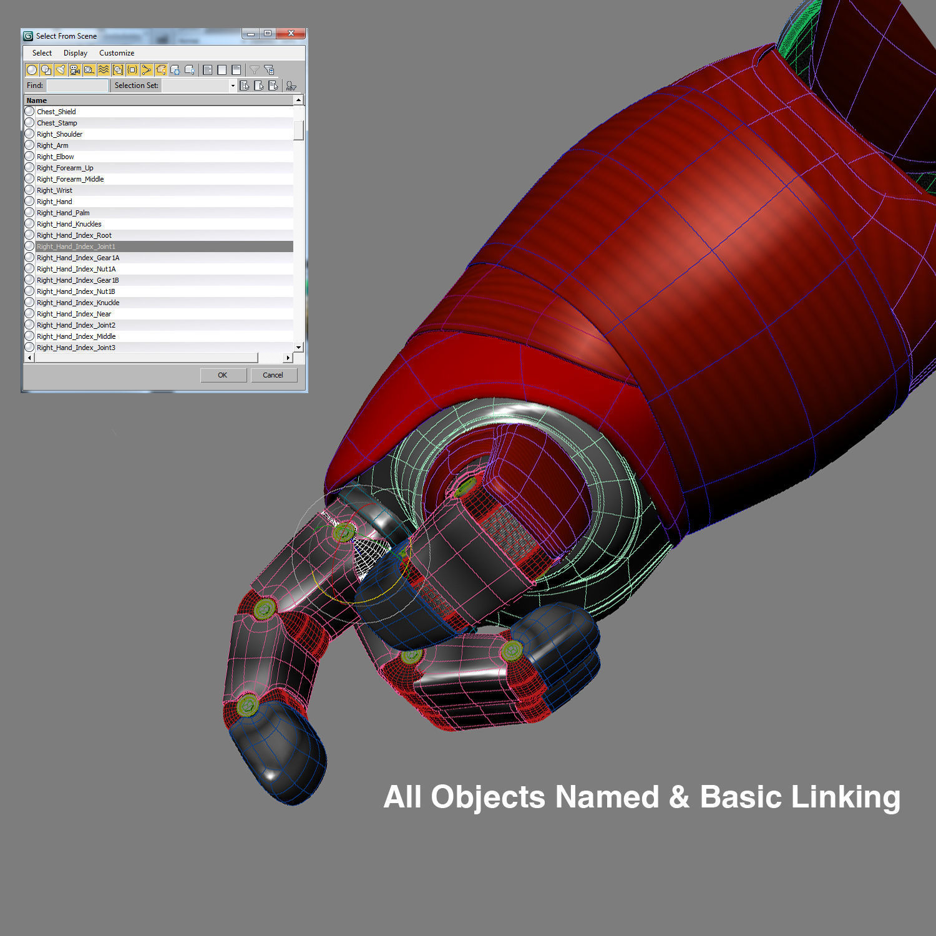936x936 pixels.
Task: Select the Right_Hand_Index_Near object row
Action: pyautogui.click(x=158, y=314)
